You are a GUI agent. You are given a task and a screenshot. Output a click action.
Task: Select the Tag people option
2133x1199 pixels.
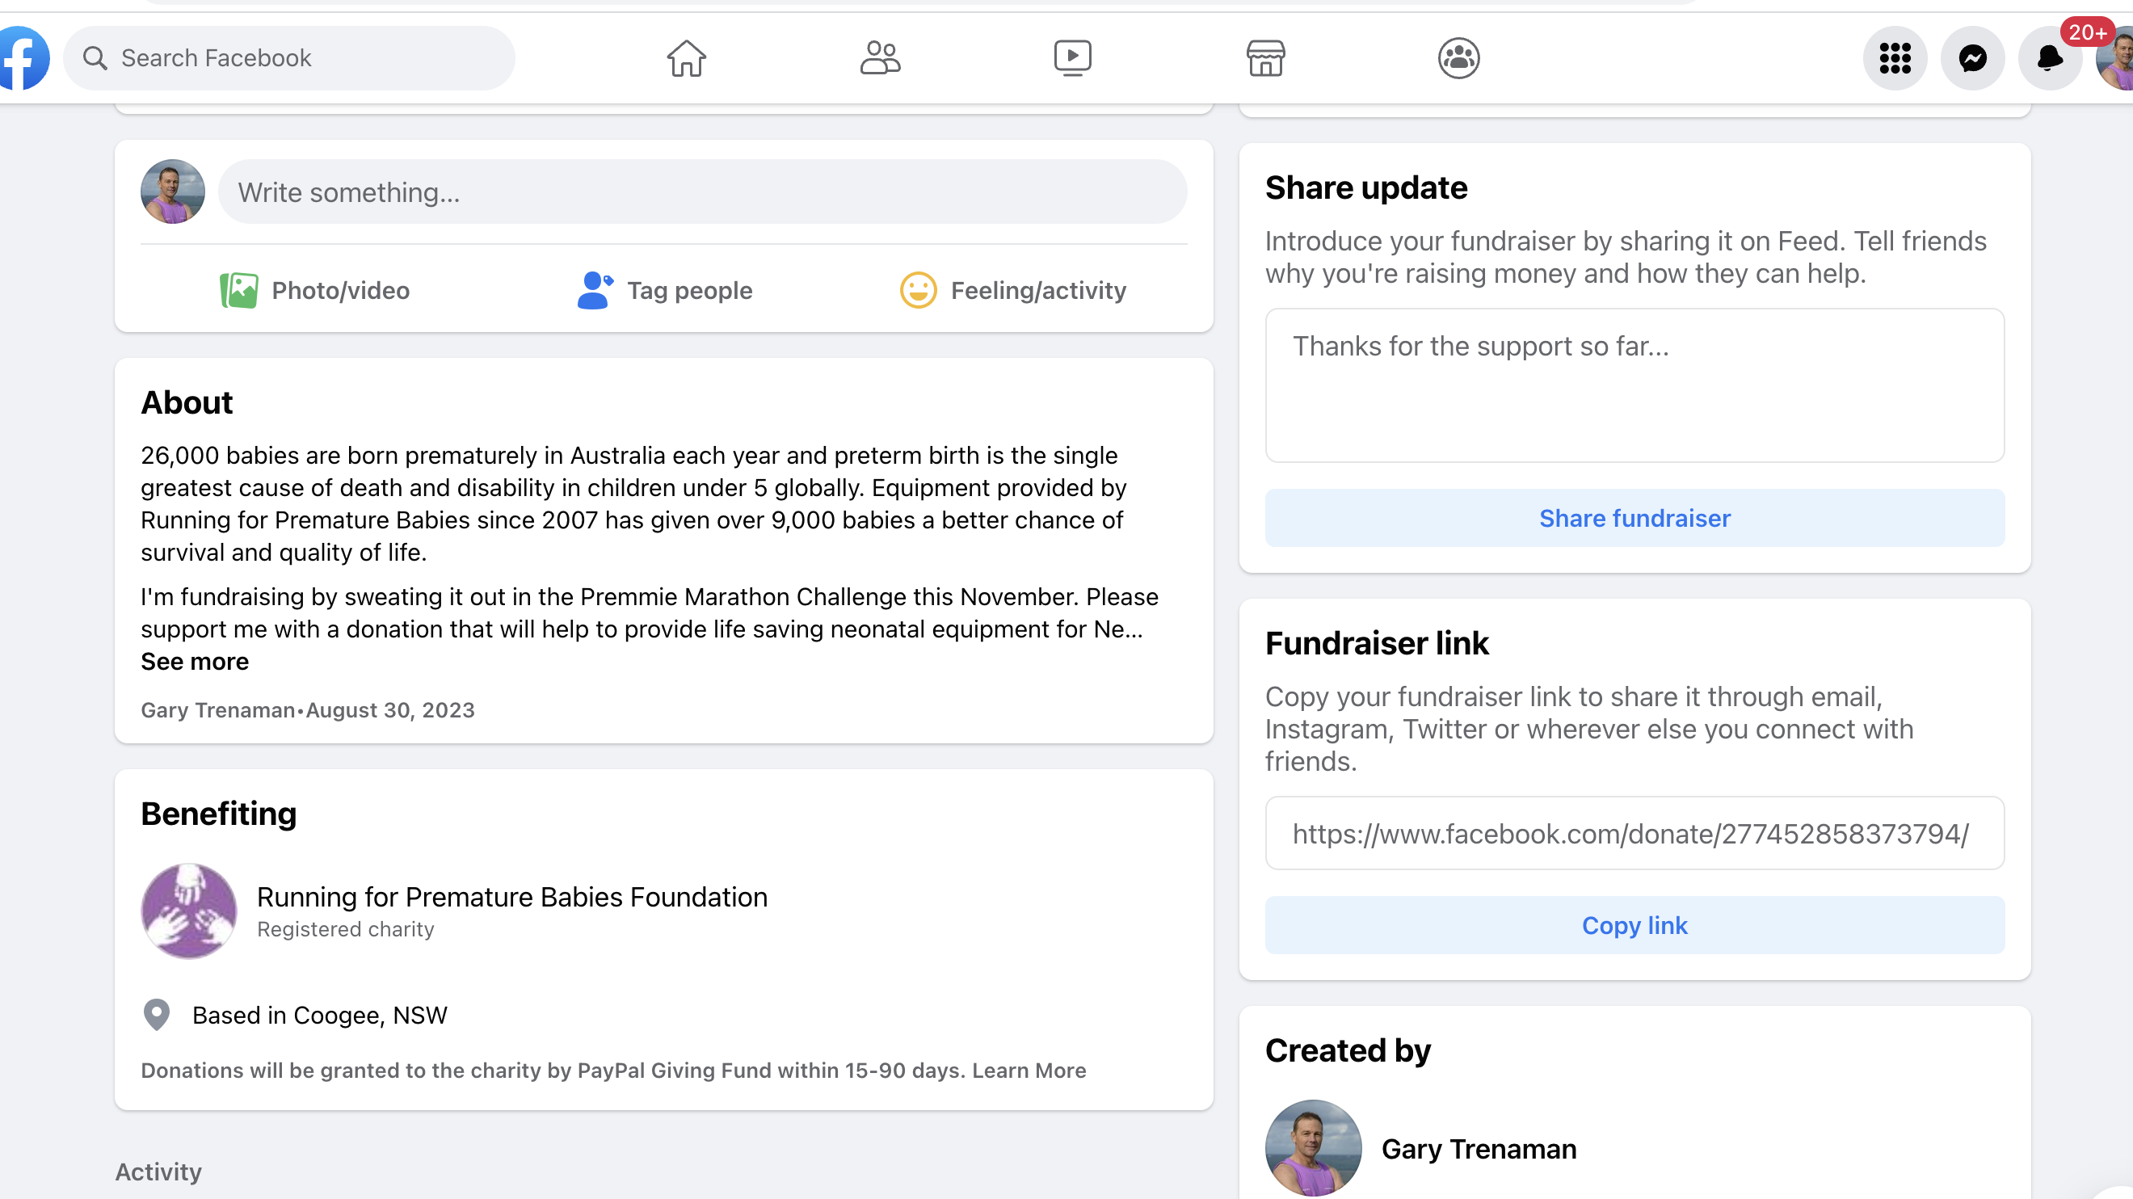click(x=664, y=291)
